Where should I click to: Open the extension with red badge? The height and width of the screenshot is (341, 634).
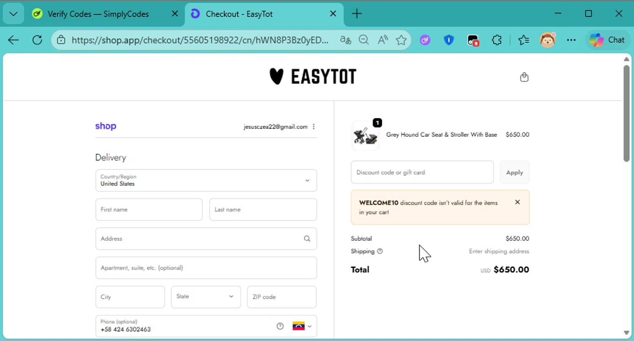click(x=473, y=40)
